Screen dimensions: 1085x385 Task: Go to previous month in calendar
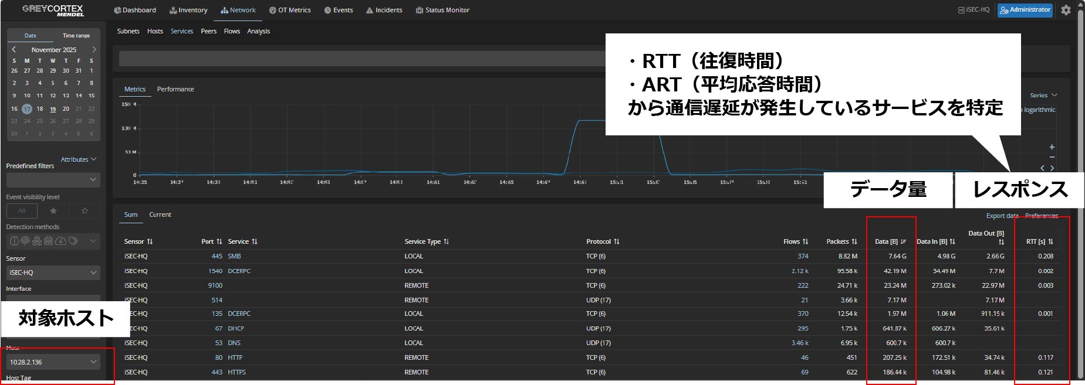(14, 50)
